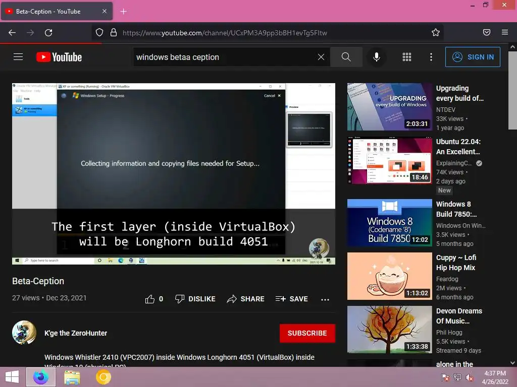Image resolution: width=517 pixels, height=387 pixels.
Task: Click the video player area
Action: (x=174, y=174)
